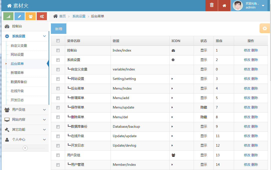Image resolution: width=271 pixels, height=170 pixels.
Task: Click Database/backup link cell
Action: tap(126, 126)
